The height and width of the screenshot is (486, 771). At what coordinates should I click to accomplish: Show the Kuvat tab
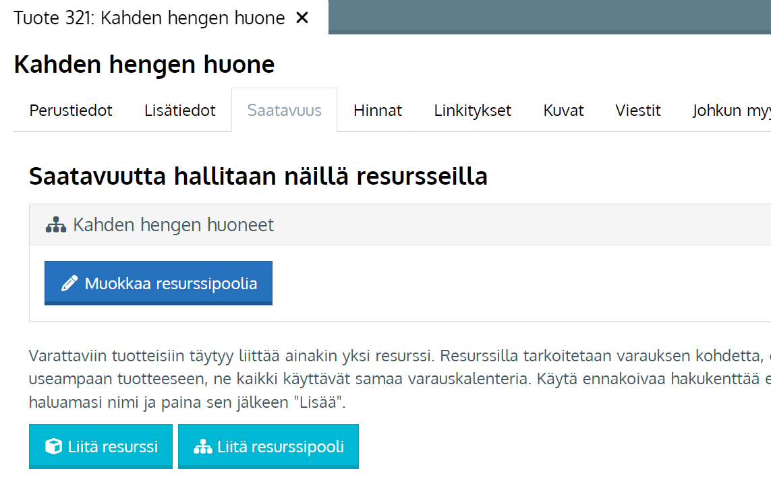tap(563, 111)
